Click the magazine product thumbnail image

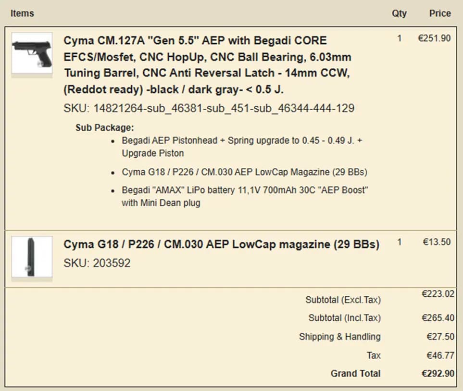(x=32, y=257)
